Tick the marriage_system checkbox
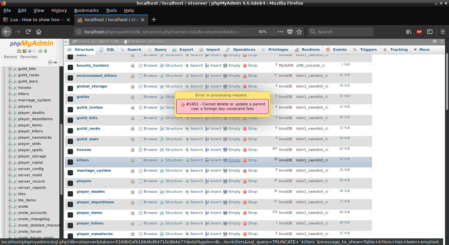 click(x=70, y=172)
